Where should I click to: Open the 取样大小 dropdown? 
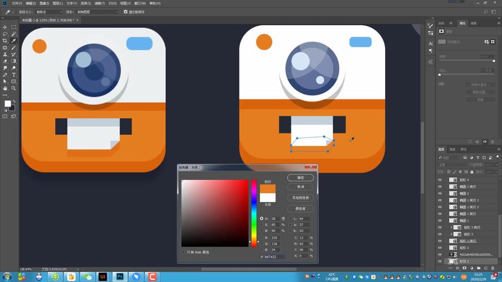[x=49, y=11]
